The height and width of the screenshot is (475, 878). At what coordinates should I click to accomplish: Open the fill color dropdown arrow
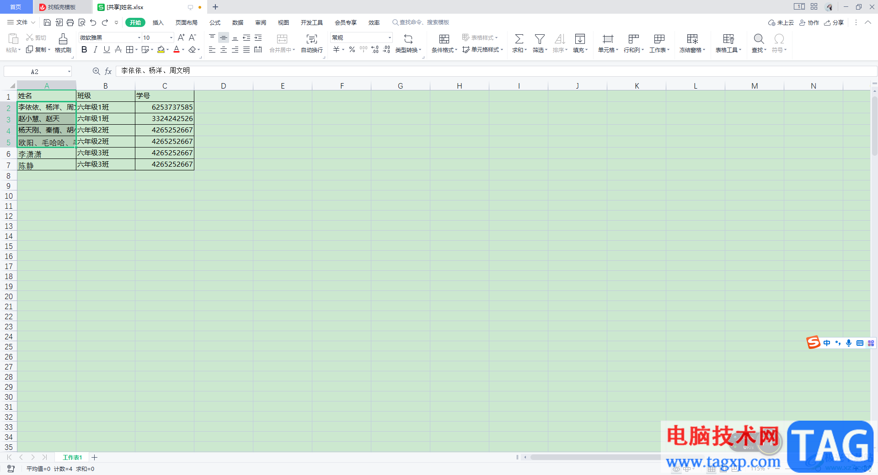click(168, 50)
